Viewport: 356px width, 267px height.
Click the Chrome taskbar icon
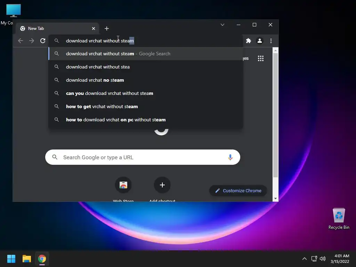42,259
